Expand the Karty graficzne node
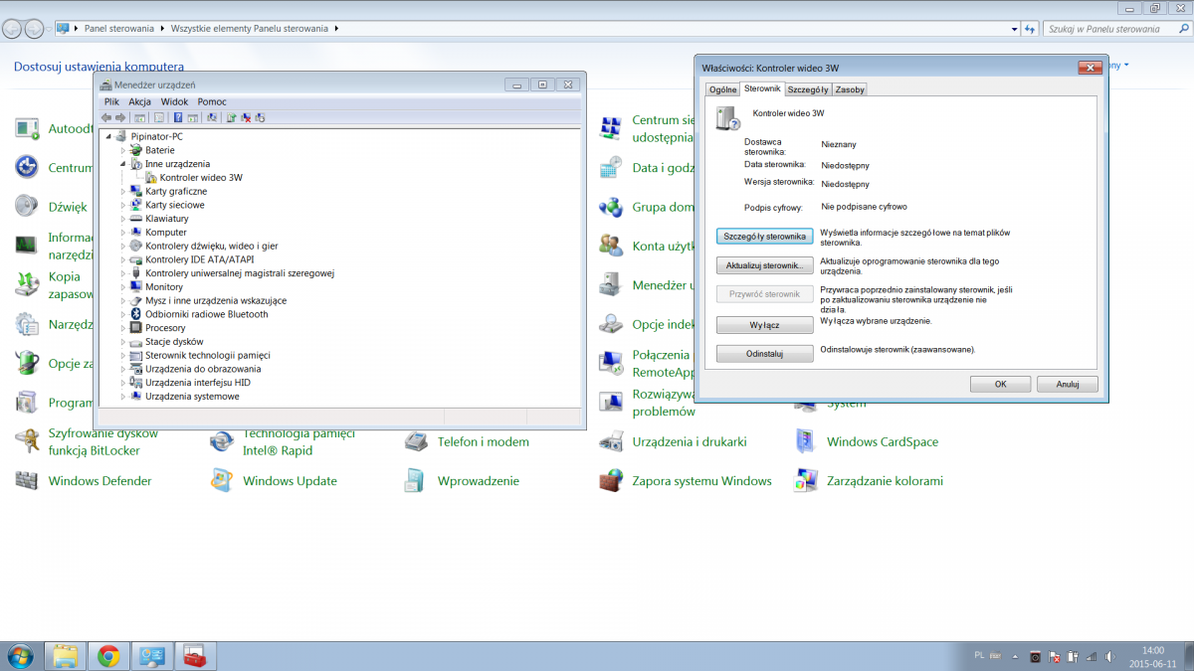Screen dimensions: 1194x671 [123, 191]
